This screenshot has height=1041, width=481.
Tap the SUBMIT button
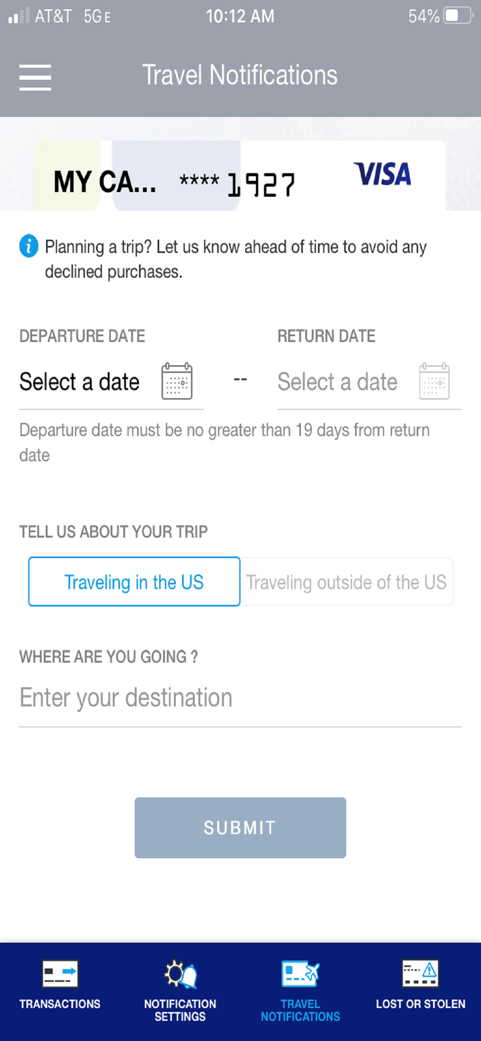240,828
